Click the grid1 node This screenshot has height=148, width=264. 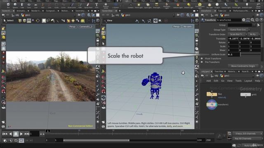245,95
